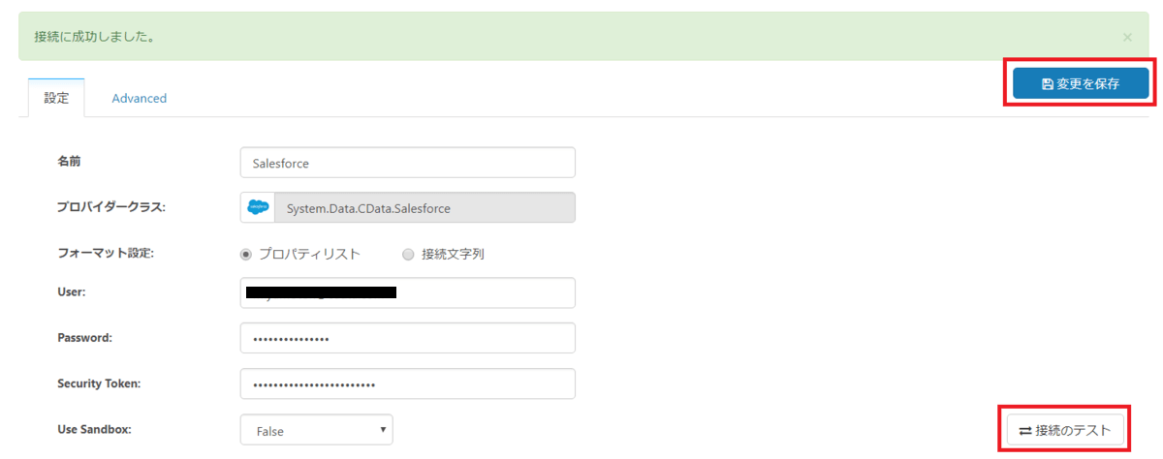Viewport: 1163px width, 459px height.
Task: Switch to the Advanced tab
Action: point(139,98)
